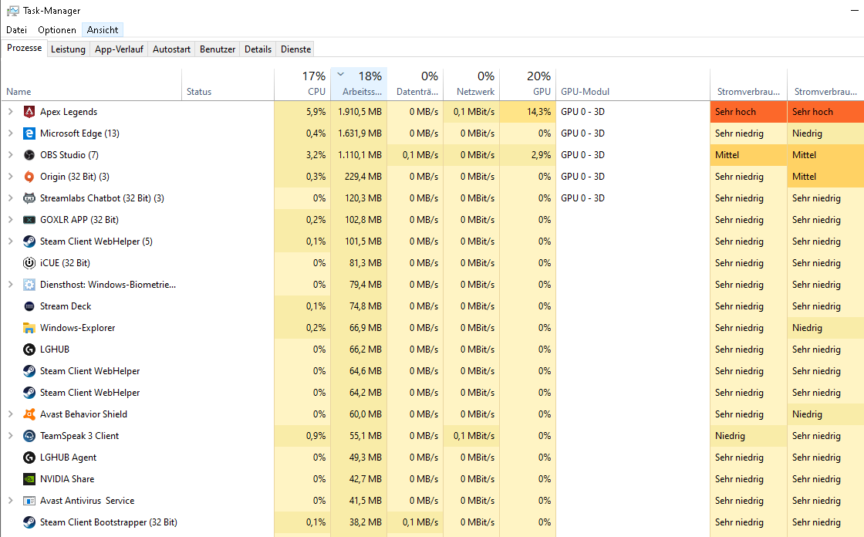
Task: Open the Ansicht menu
Action: tap(103, 30)
